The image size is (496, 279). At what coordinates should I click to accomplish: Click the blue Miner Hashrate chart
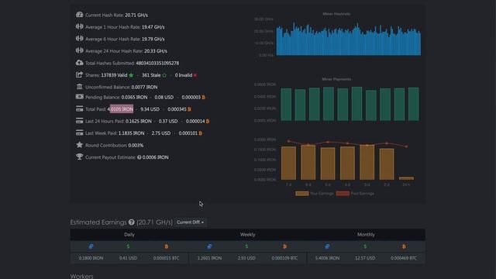click(x=349, y=40)
